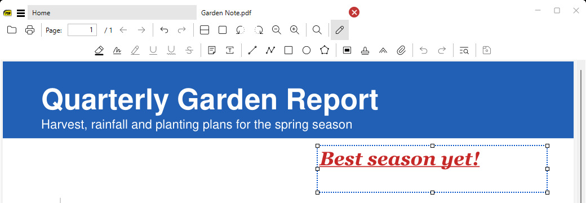Toggle the pencil edit annotations mode
Viewport: 586px width, 203px height.
pos(340,30)
